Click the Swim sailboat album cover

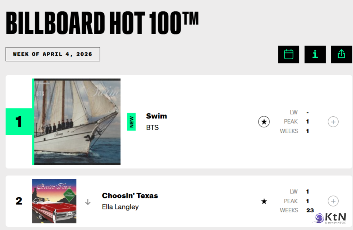pyautogui.click(x=77, y=122)
